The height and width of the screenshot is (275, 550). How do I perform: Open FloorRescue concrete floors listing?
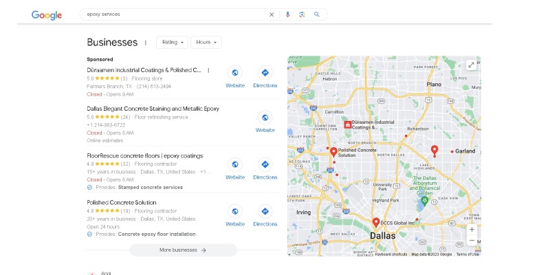tap(145, 156)
